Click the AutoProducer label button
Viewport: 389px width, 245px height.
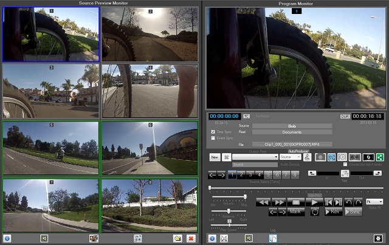(298, 151)
